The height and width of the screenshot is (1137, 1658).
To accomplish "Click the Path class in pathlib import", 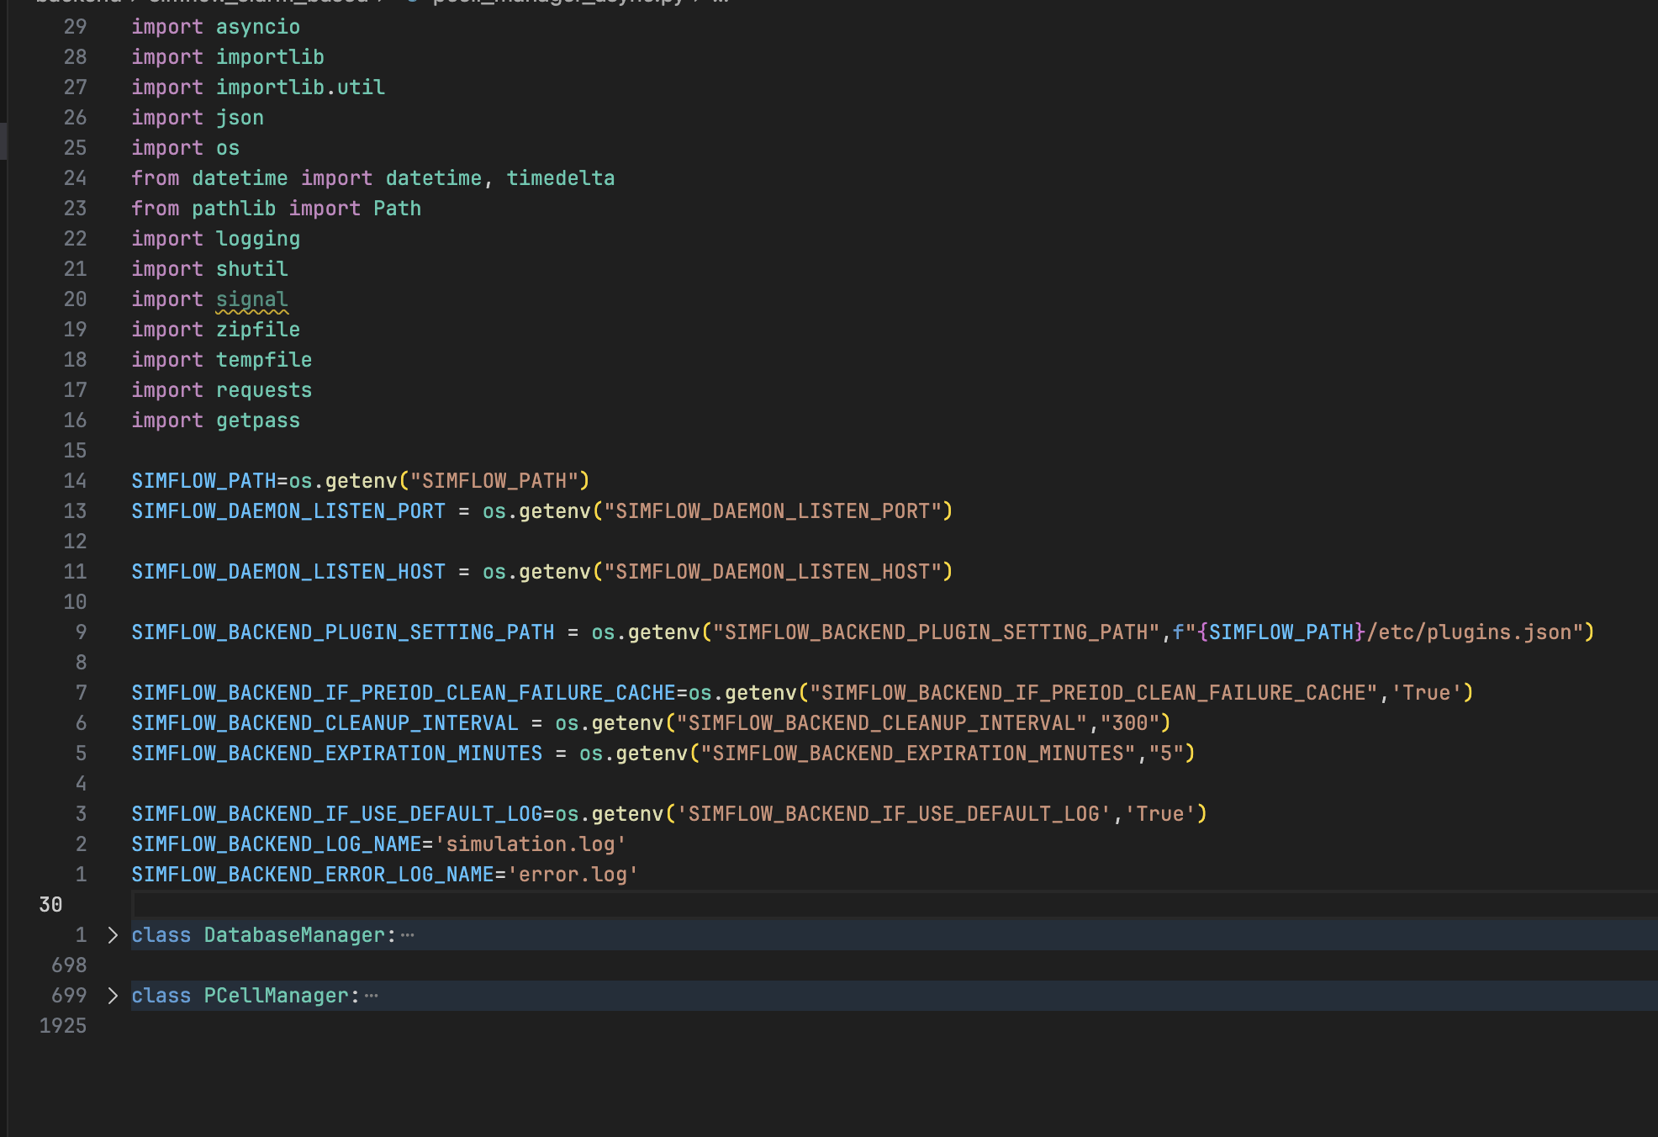I will point(397,209).
